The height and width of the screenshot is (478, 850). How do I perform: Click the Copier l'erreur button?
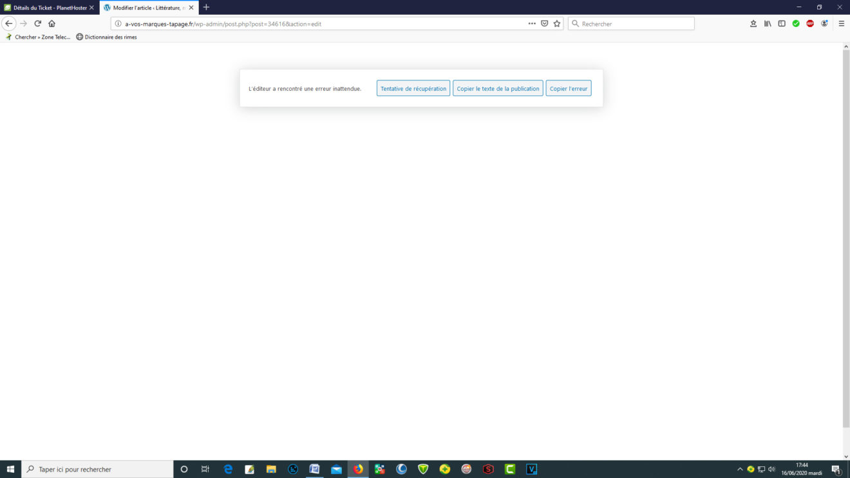click(569, 88)
